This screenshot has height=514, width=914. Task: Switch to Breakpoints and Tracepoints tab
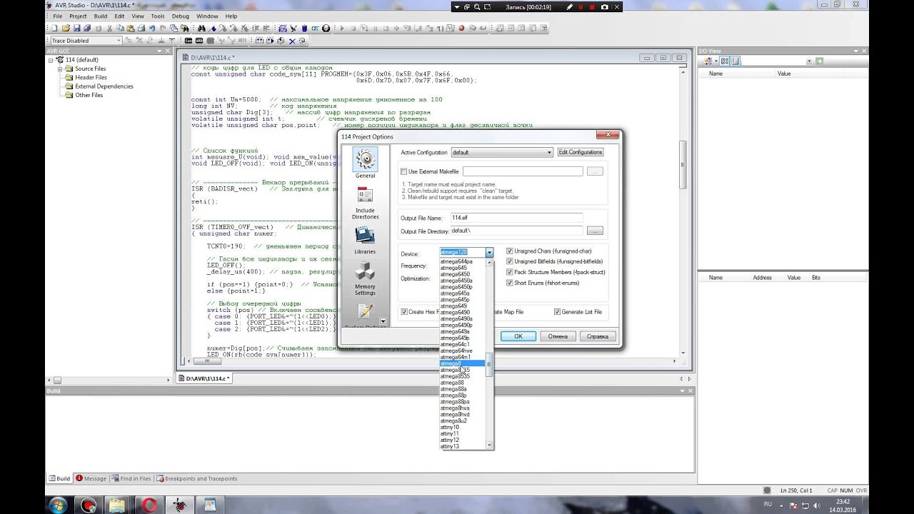tap(197, 478)
